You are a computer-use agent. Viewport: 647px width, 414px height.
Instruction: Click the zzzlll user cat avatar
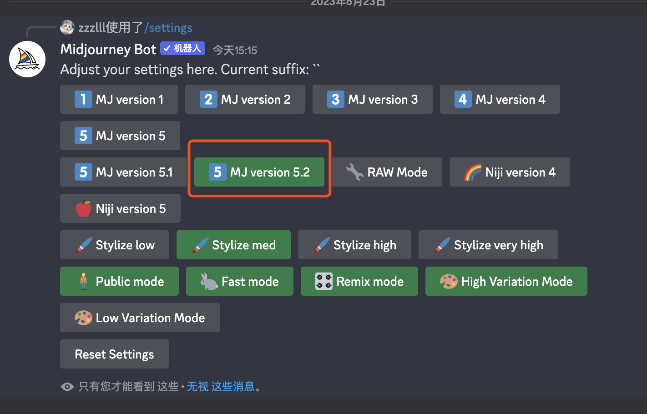67,27
